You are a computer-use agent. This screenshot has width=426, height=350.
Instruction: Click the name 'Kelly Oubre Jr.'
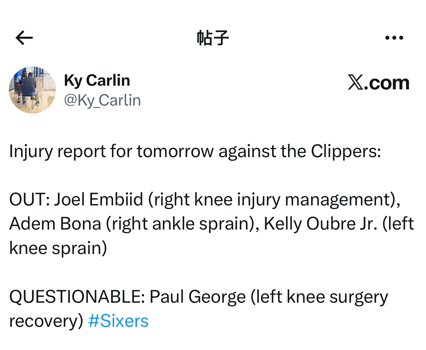pos(320,224)
